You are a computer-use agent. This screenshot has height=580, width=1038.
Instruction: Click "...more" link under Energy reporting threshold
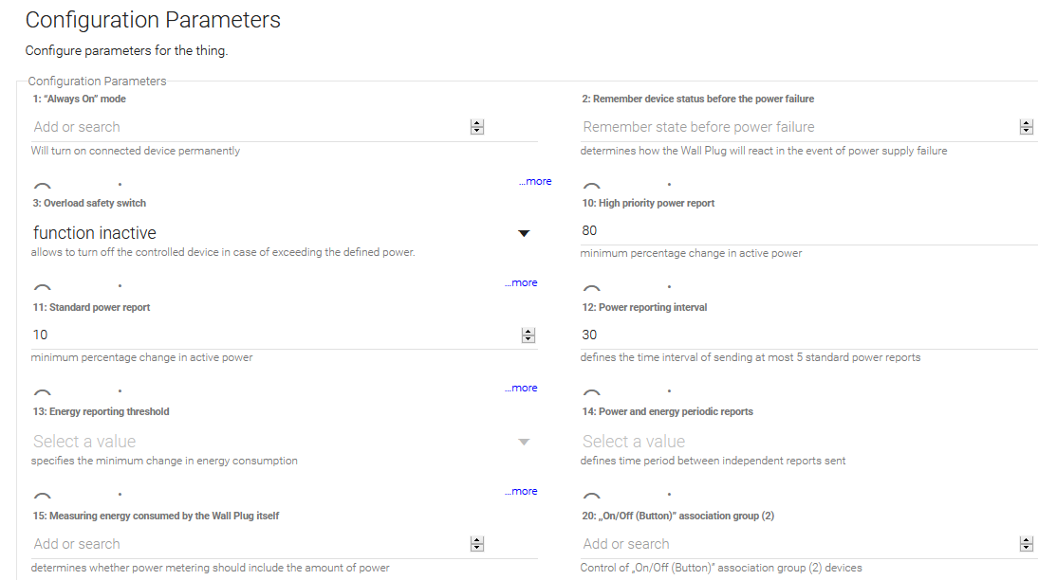[521, 491]
